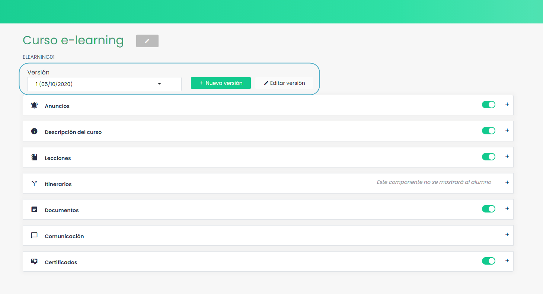
Task: Click the document icon in Documentos row
Action: [x=34, y=210]
